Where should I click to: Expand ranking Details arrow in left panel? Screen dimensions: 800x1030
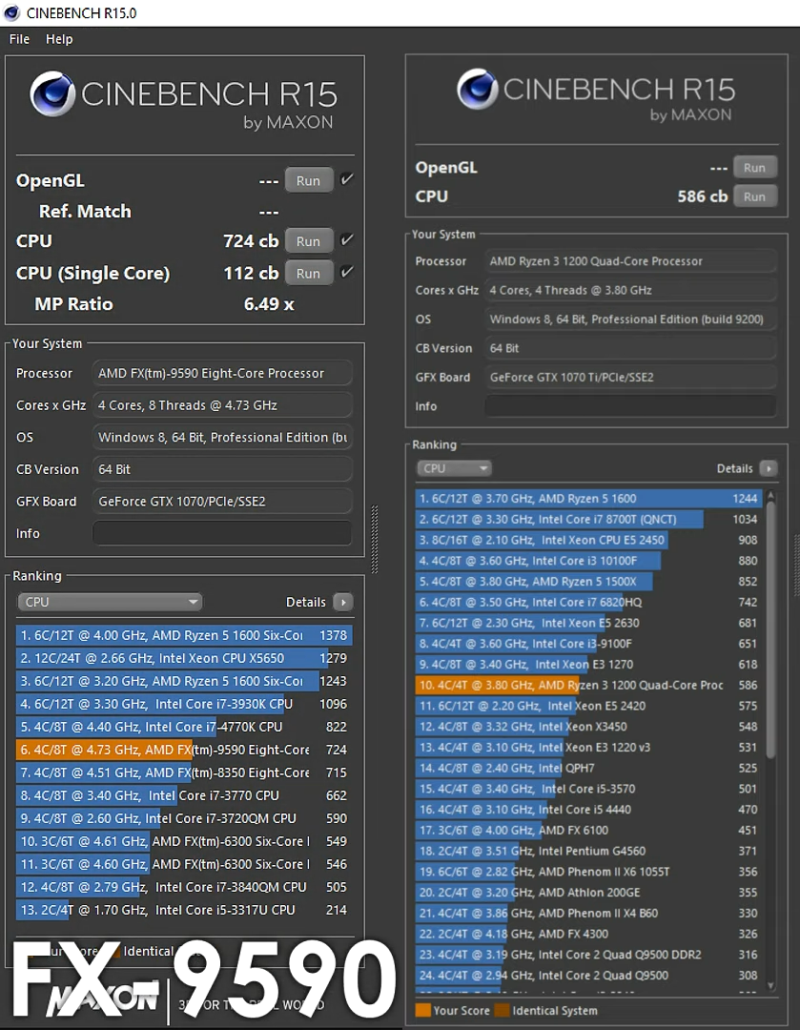pyautogui.click(x=343, y=602)
